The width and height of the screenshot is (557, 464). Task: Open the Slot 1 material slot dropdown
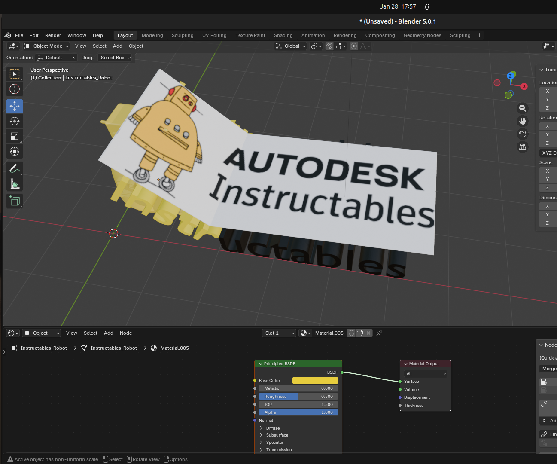tap(279, 333)
